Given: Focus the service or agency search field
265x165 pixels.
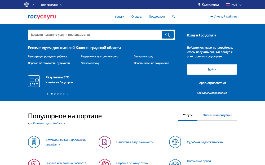Looking at the screenshot, I should pos(95,35).
